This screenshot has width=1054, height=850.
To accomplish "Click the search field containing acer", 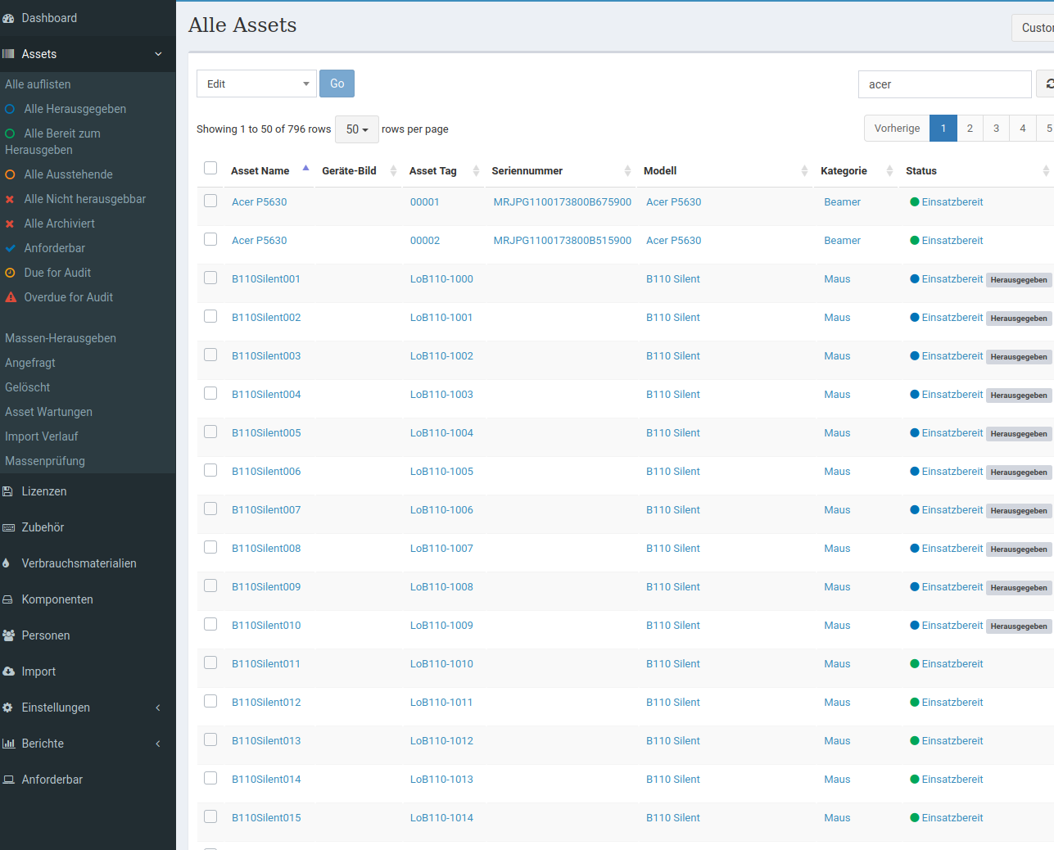I will pos(944,84).
